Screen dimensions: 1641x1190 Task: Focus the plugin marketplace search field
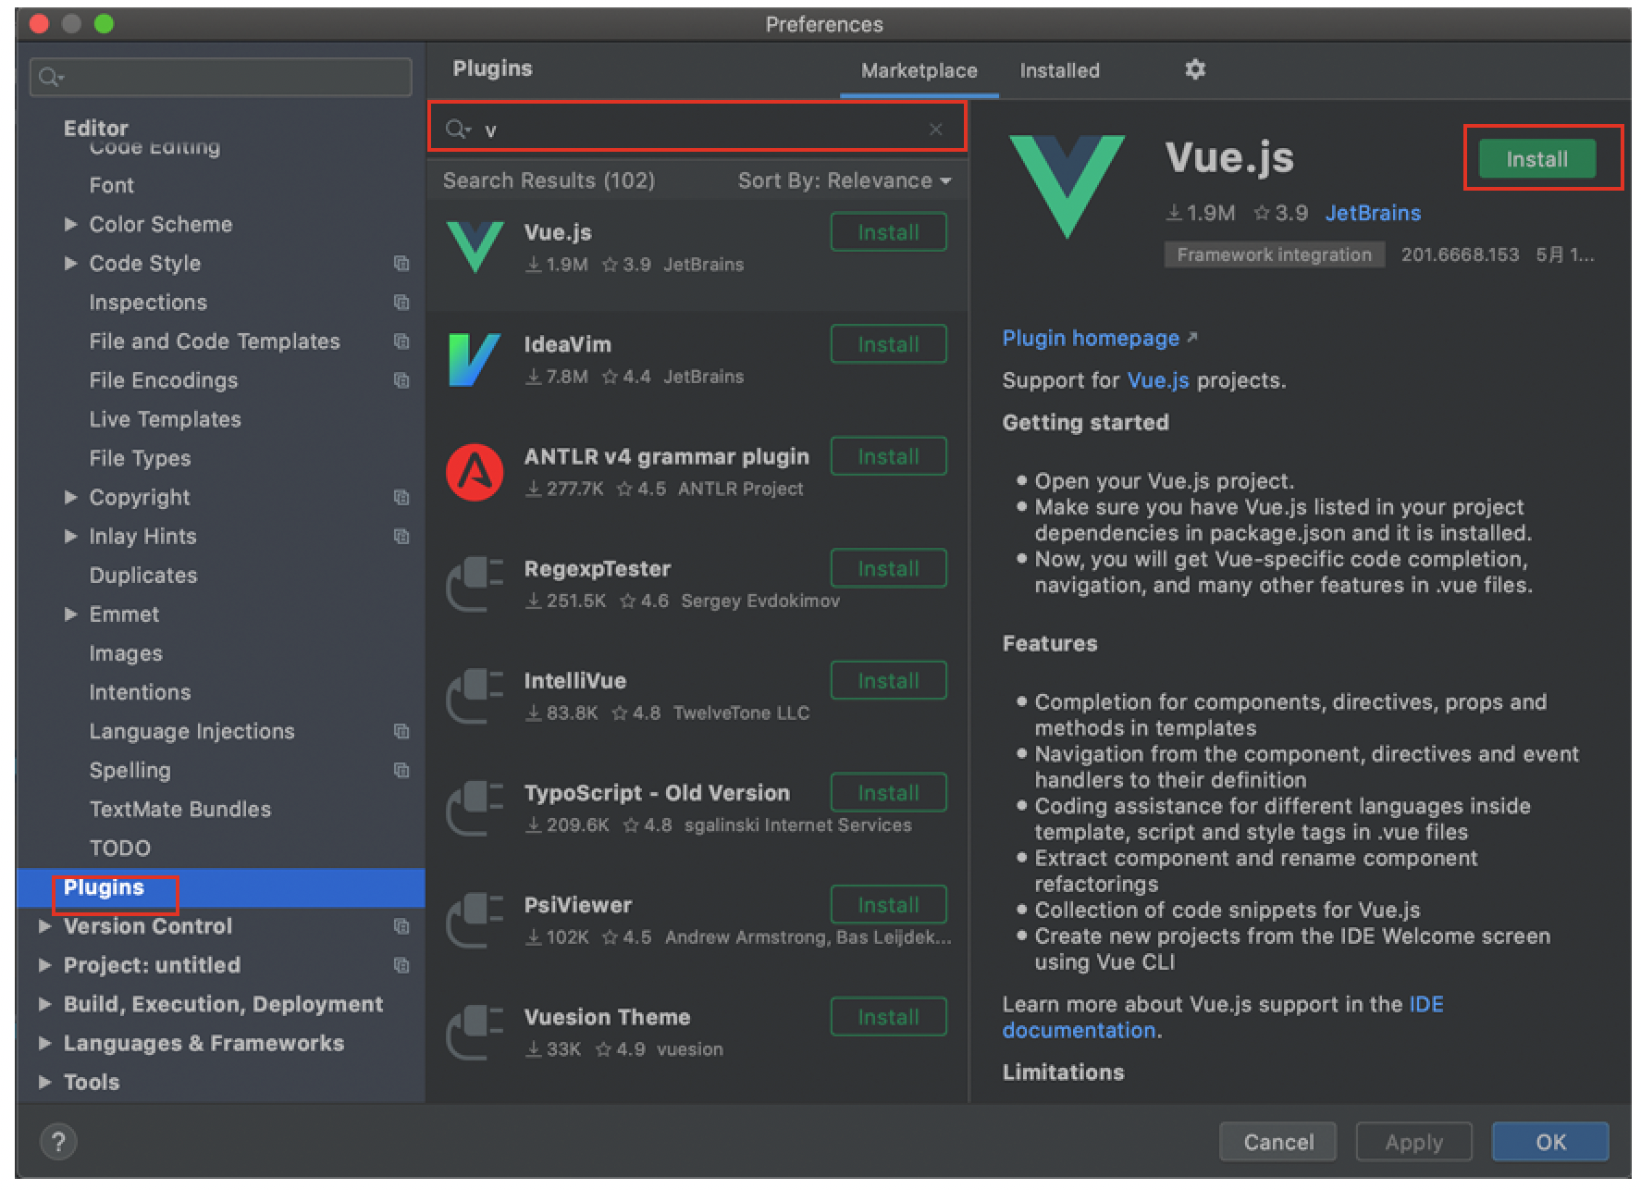coord(697,130)
